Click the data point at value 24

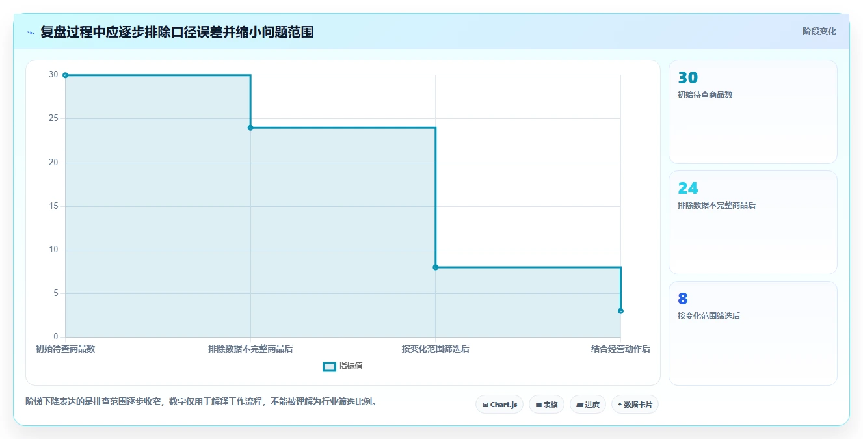pyautogui.click(x=250, y=127)
